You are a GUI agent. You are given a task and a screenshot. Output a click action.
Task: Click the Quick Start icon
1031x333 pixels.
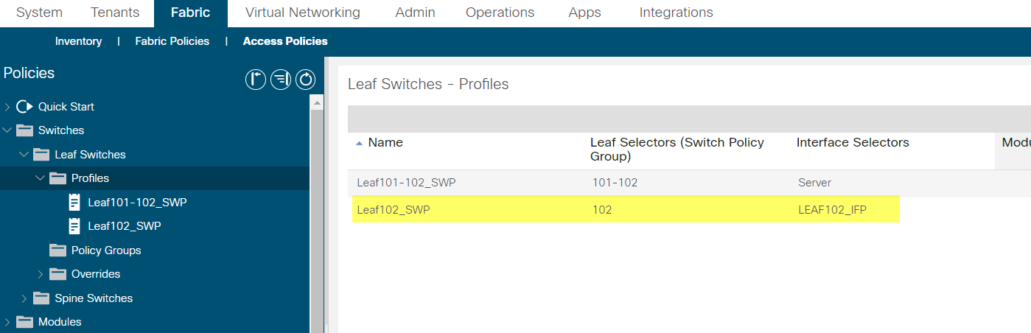coord(25,107)
